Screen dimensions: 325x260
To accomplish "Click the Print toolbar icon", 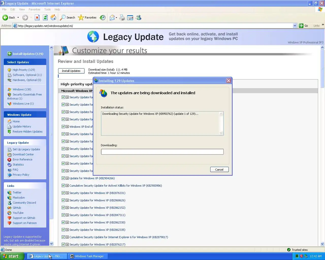I will click(x=122, y=18).
